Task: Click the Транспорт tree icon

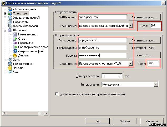Action: click(10, 13)
